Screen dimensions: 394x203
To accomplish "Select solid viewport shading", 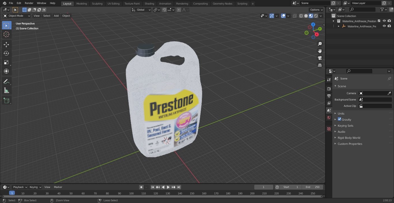I will point(306,16).
